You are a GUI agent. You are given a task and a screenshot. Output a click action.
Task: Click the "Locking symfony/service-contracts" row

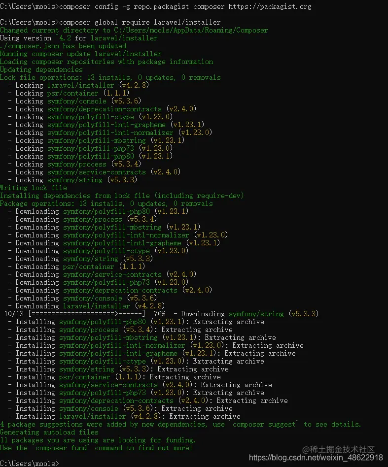(x=94, y=172)
